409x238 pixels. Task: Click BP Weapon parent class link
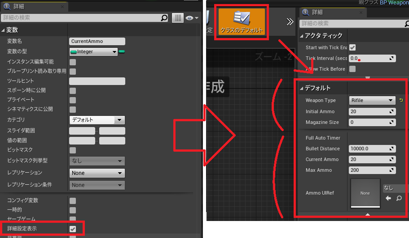tap(394, 3)
